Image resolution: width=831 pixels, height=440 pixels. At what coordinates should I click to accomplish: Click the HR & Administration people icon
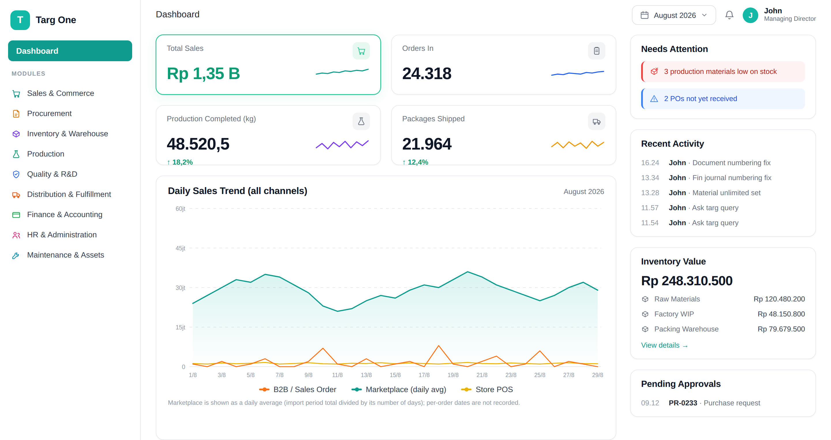(x=16, y=235)
